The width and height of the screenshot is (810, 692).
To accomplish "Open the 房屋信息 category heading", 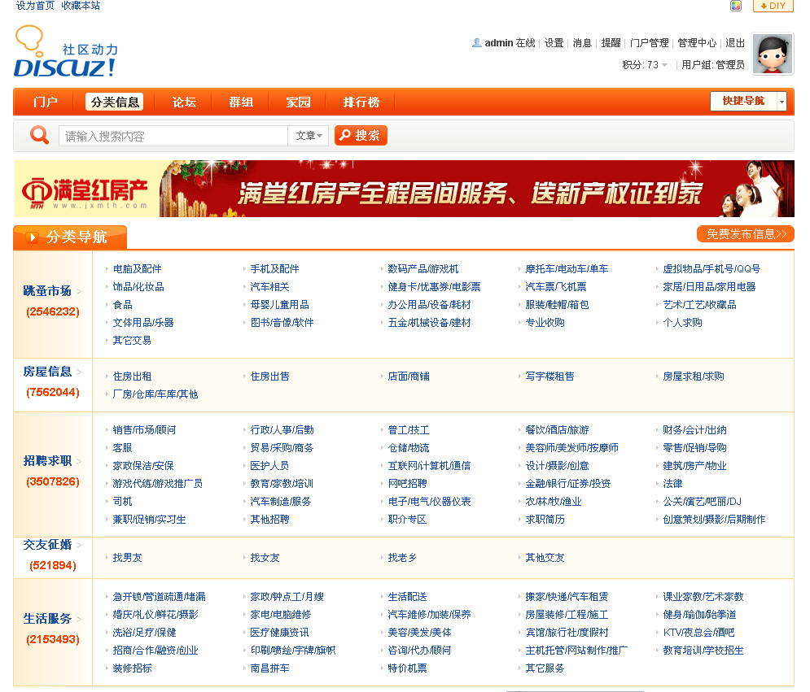I will [x=47, y=372].
